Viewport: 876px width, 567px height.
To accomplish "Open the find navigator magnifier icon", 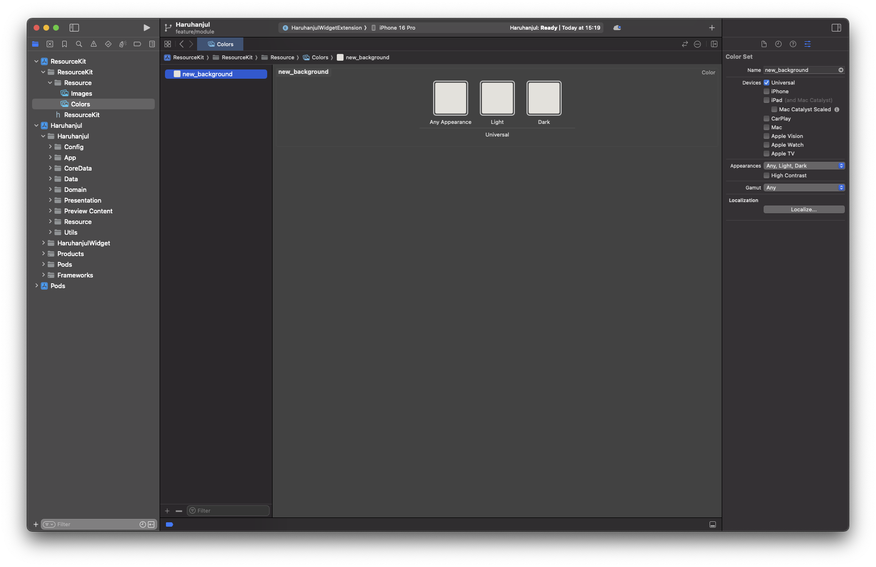I will click(x=79, y=44).
